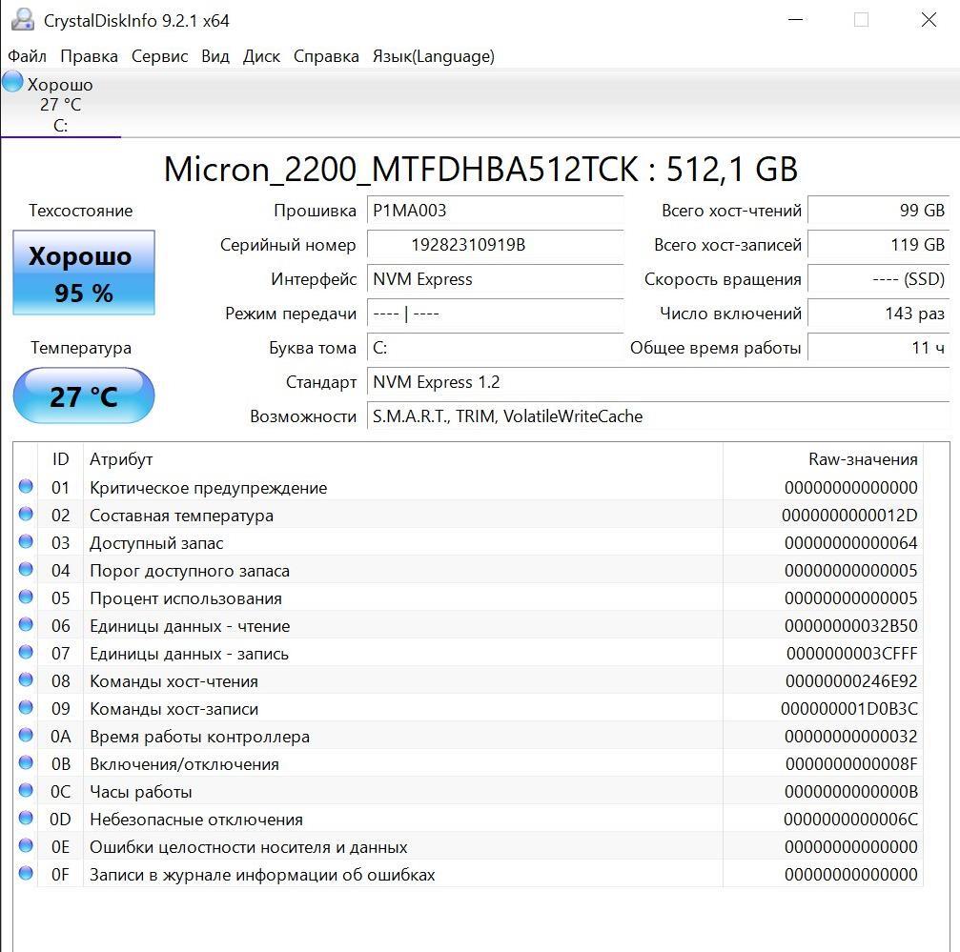
Task: Click status icon of Небезопасные отключения row
Action: [x=26, y=819]
